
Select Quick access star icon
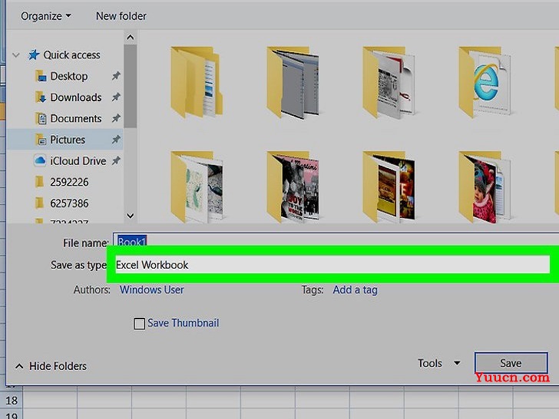tap(34, 55)
